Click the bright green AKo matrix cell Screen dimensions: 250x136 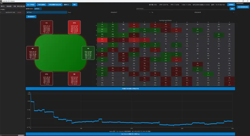coord(102,30)
